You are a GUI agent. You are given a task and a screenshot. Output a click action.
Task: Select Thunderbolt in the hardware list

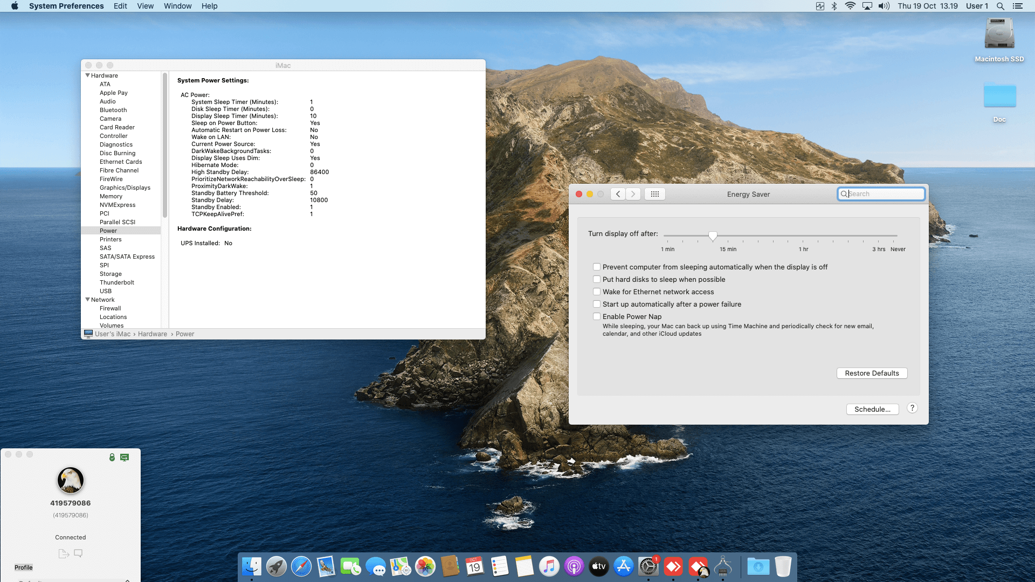click(117, 282)
